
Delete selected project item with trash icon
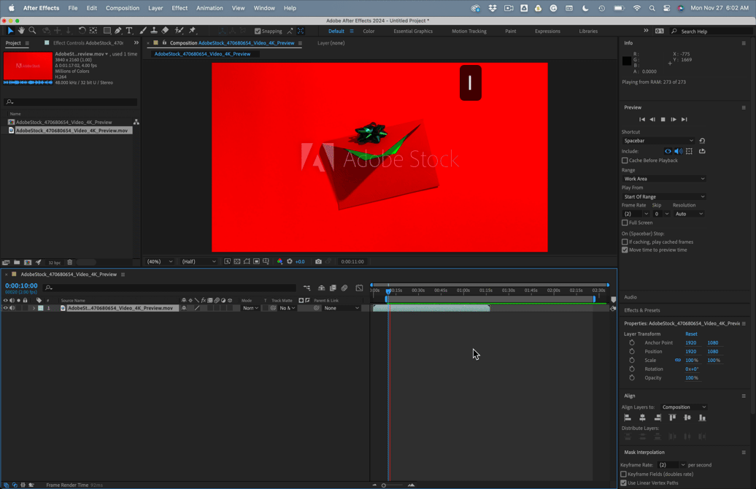point(70,262)
